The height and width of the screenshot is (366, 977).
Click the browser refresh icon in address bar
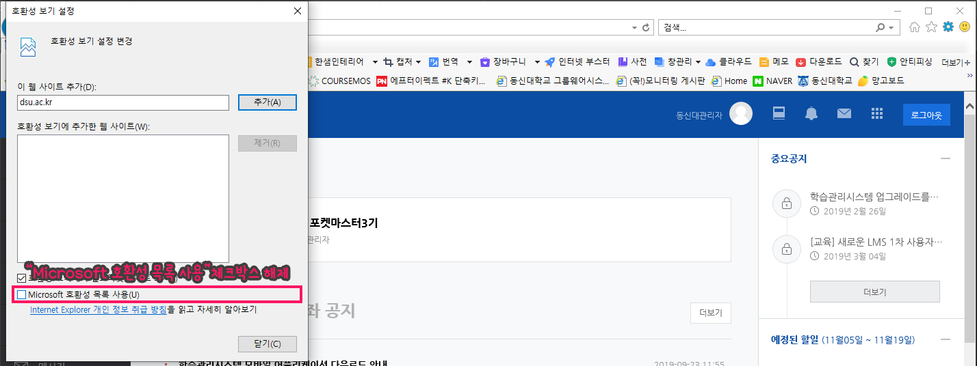[645, 28]
